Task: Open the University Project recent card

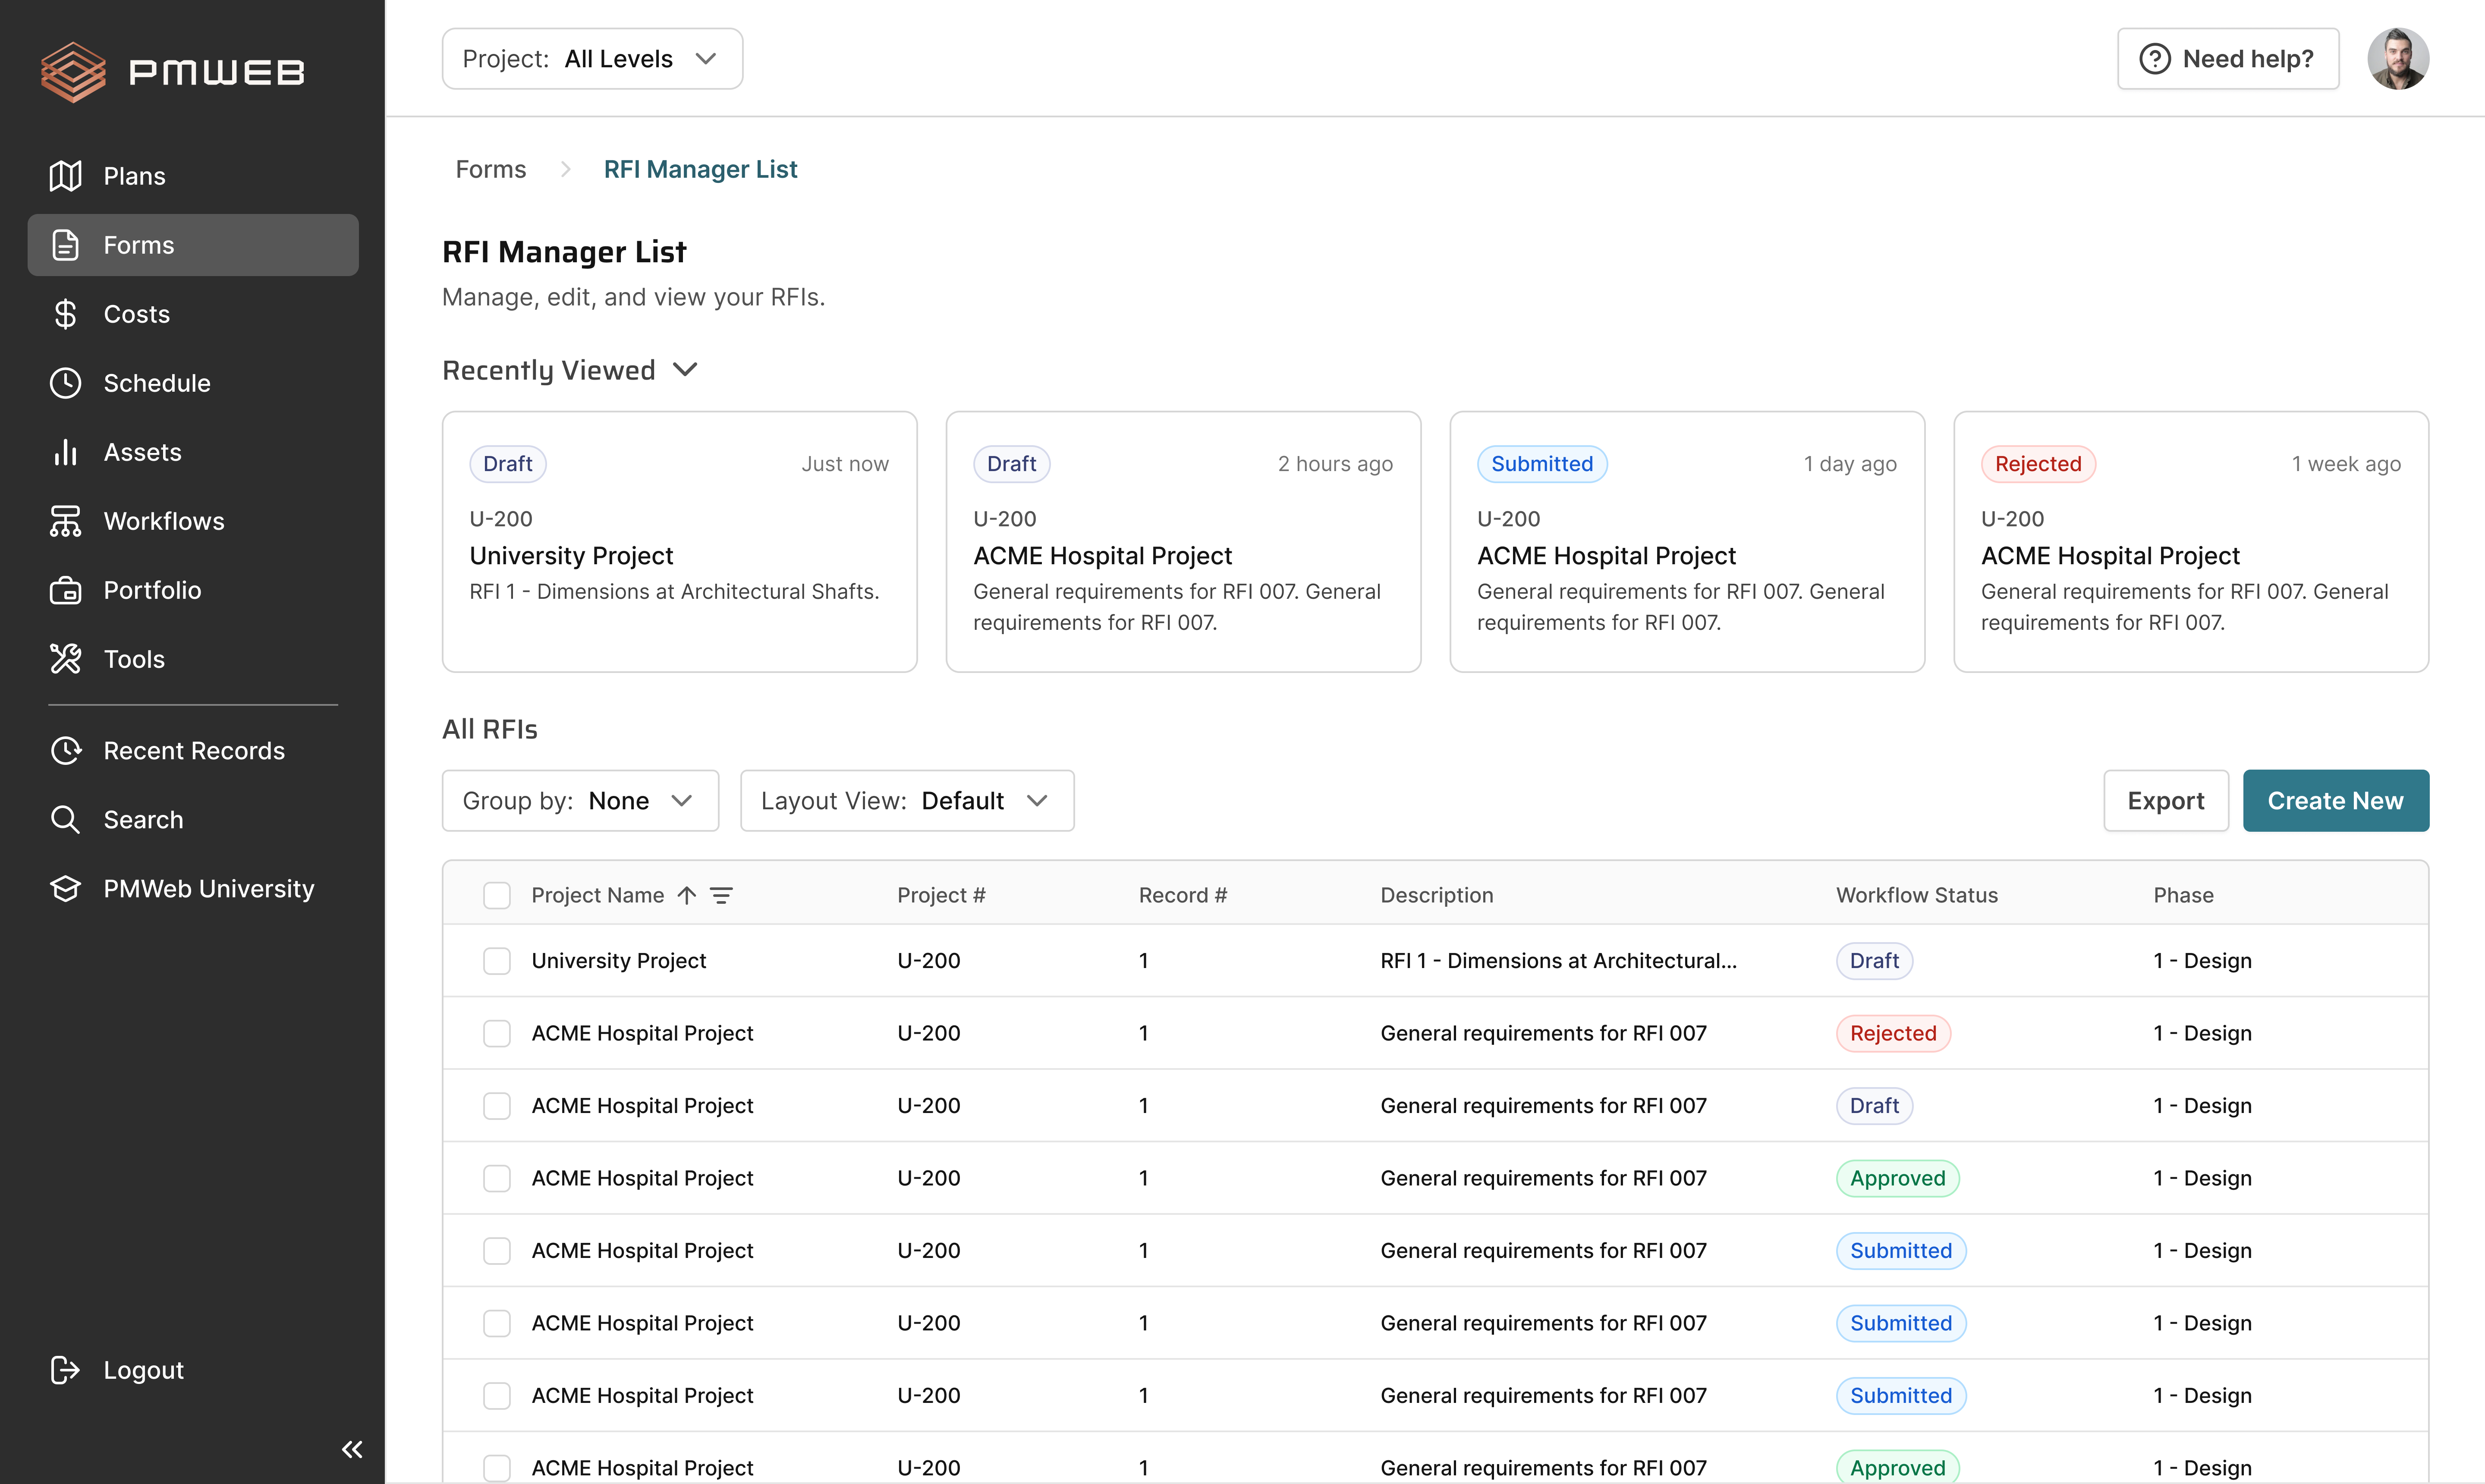Action: pos(679,542)
